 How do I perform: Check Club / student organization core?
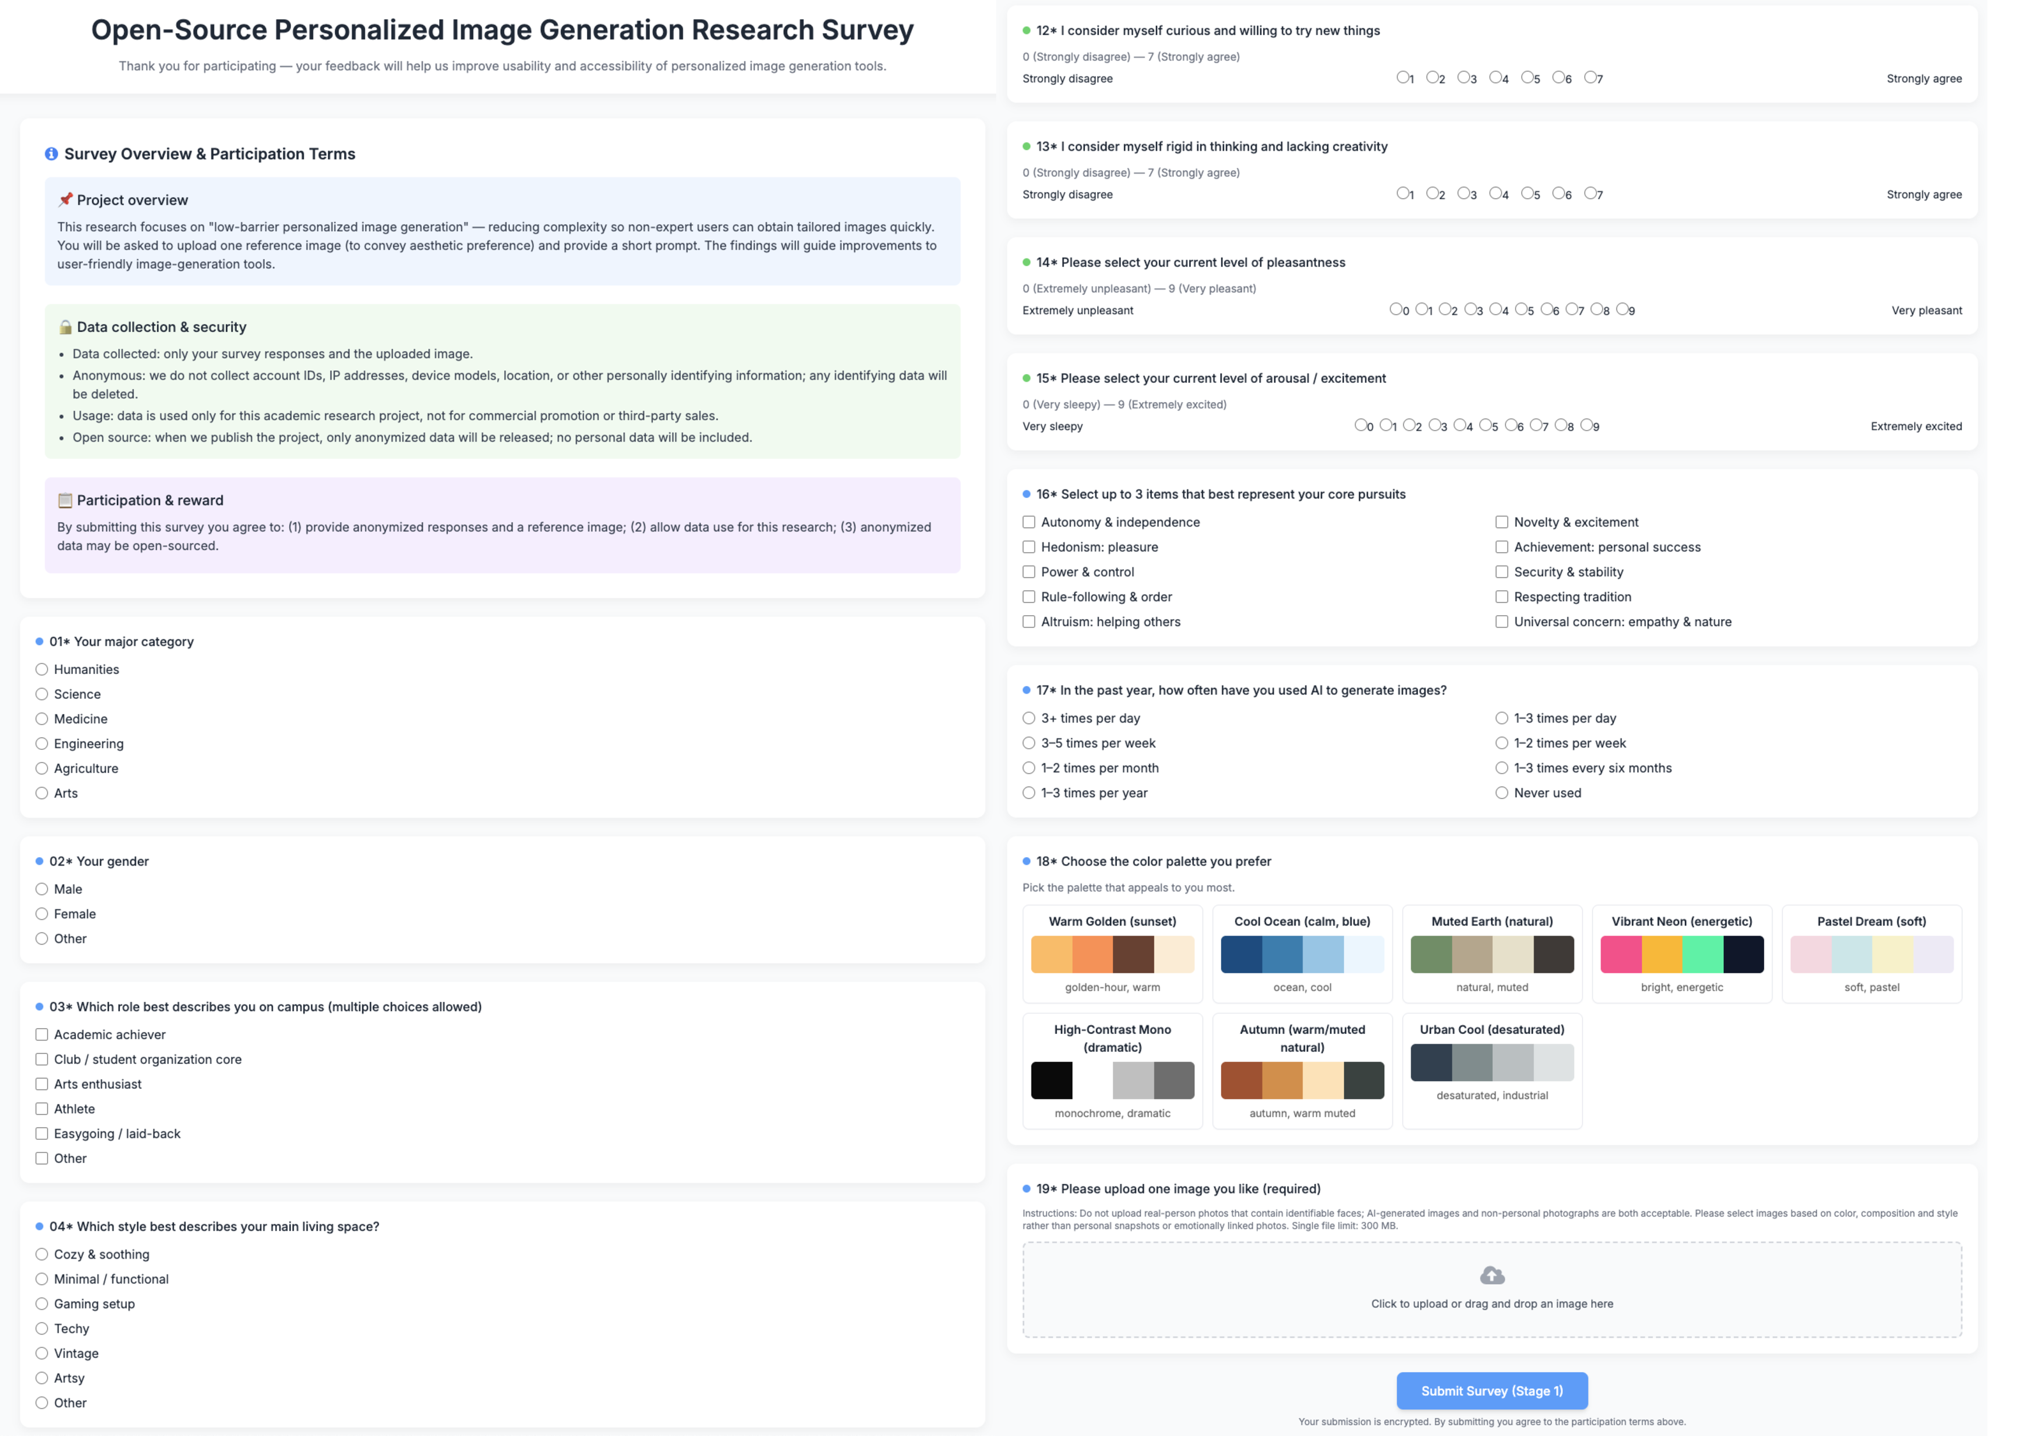pyautogui.click(x=41, y=1060)
